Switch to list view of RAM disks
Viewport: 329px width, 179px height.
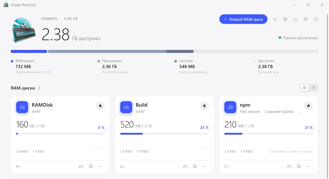click(314, 88)
